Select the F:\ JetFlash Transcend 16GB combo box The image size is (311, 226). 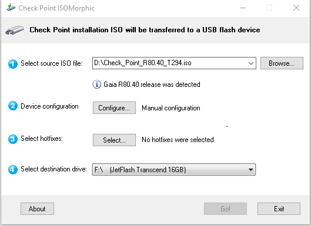pyautogui.click(x=174, y=170)
